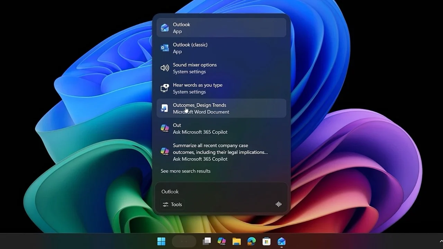Image resolution: width=443 pixels, height=249 pixels.
Task: Click the narrator icon beside Hear words
Action: (165, 88)
